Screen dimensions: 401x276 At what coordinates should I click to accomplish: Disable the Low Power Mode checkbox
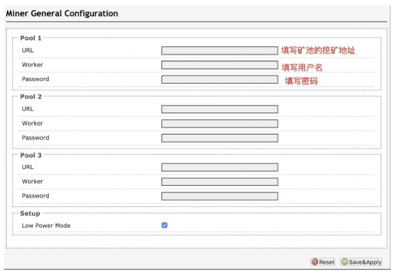[x=165, y=225]
